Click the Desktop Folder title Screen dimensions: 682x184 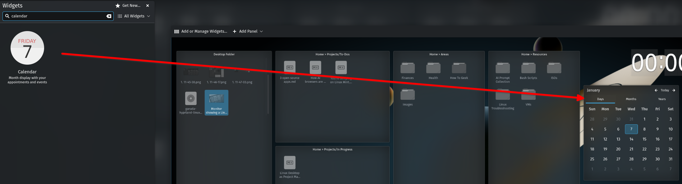click(224, 54)
